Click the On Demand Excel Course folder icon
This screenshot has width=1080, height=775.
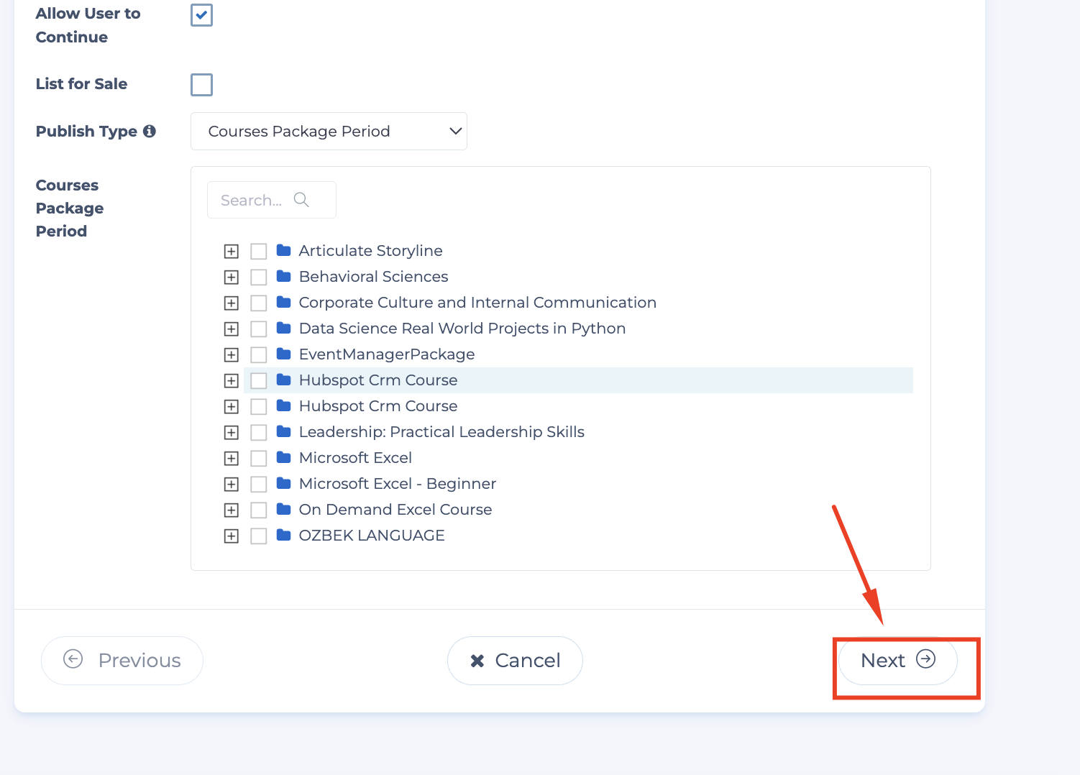[x=284, y=510]
